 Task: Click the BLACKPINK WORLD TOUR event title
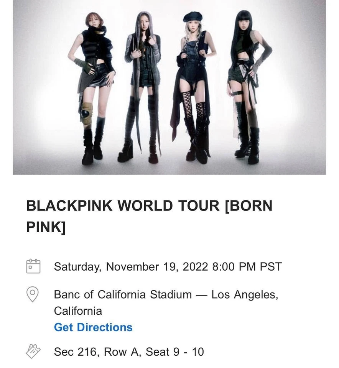[x=150, y=205]
